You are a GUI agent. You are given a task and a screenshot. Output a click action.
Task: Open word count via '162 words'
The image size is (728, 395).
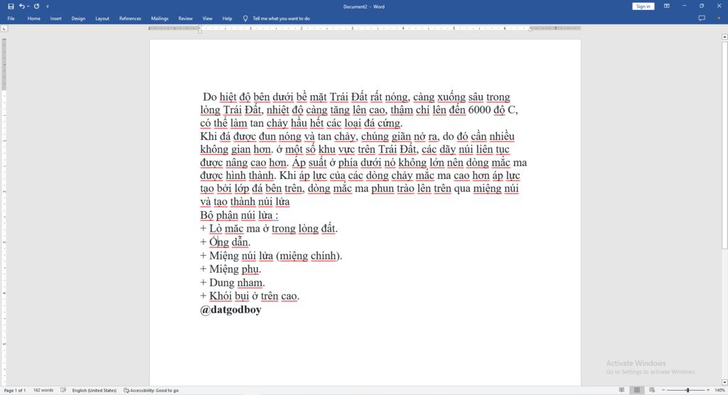43,390
